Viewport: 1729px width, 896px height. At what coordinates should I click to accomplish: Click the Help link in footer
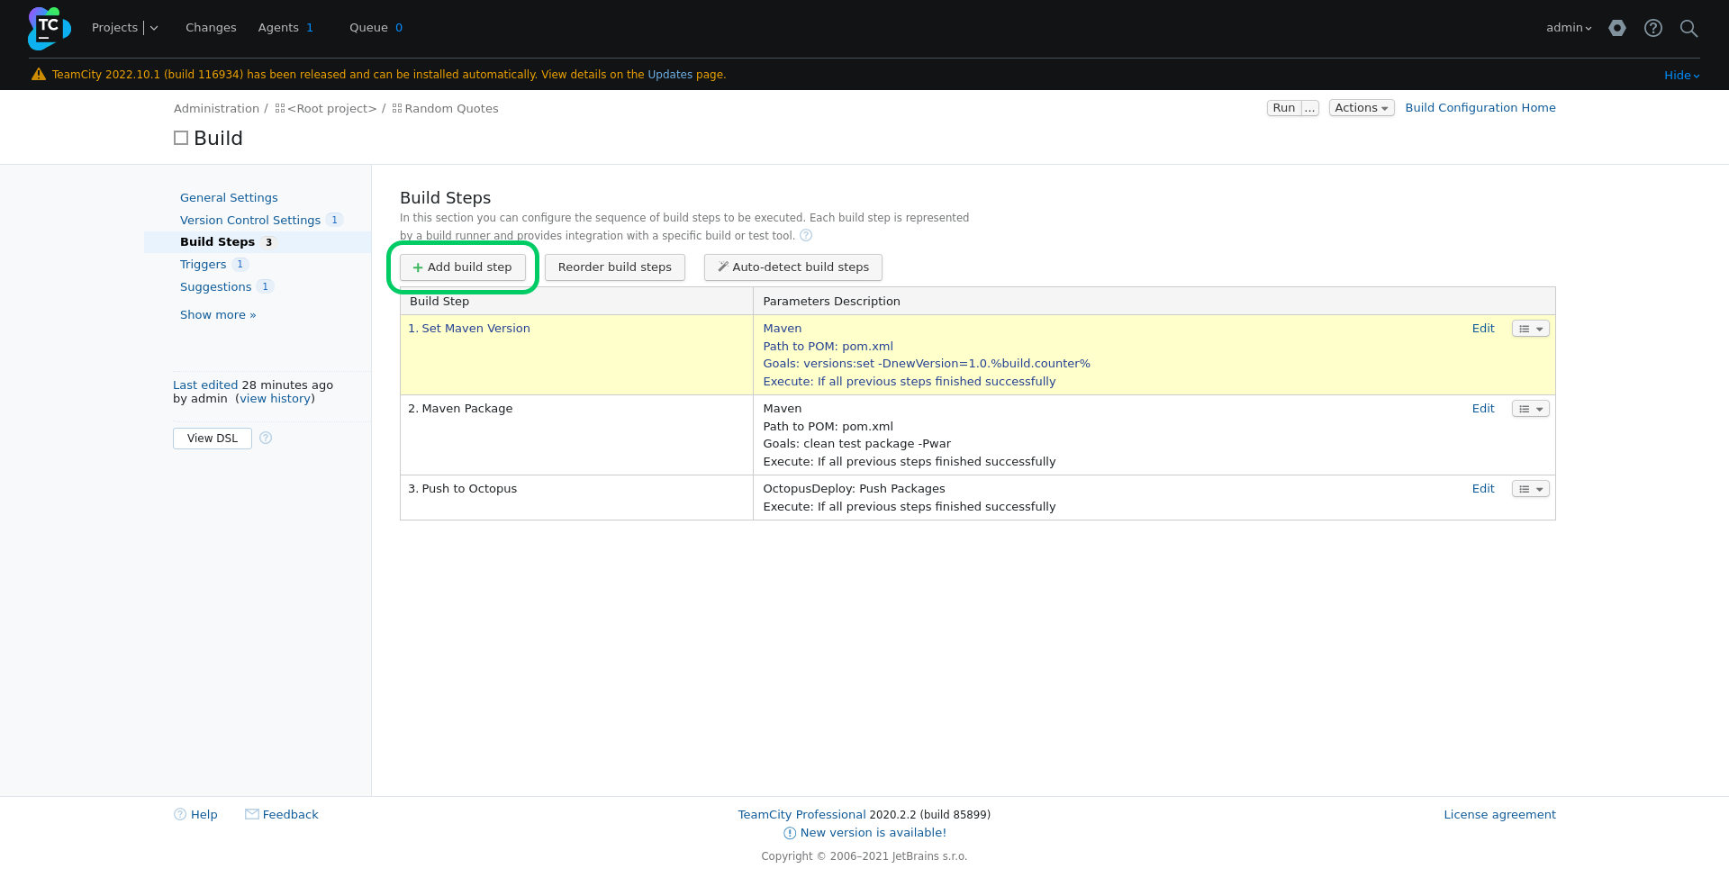[x=204, y=815]
